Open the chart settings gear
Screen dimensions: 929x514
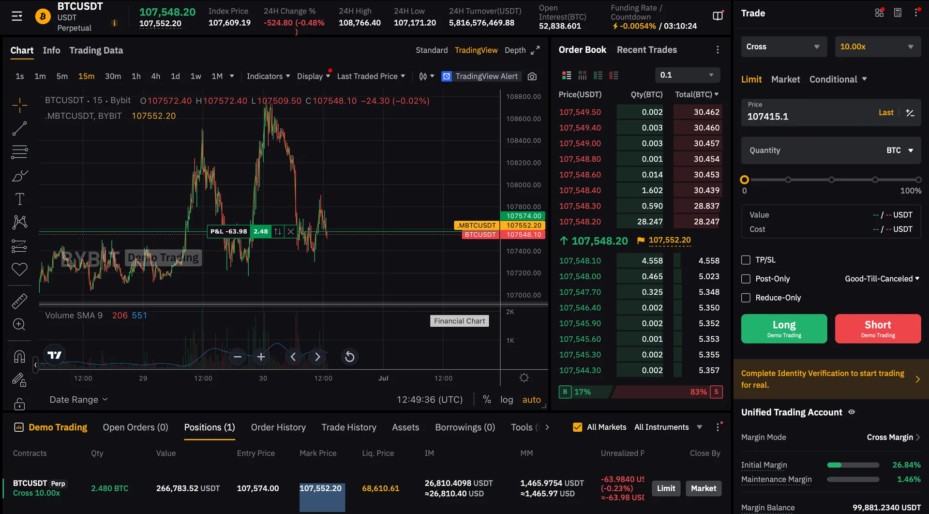click(524, 378)
